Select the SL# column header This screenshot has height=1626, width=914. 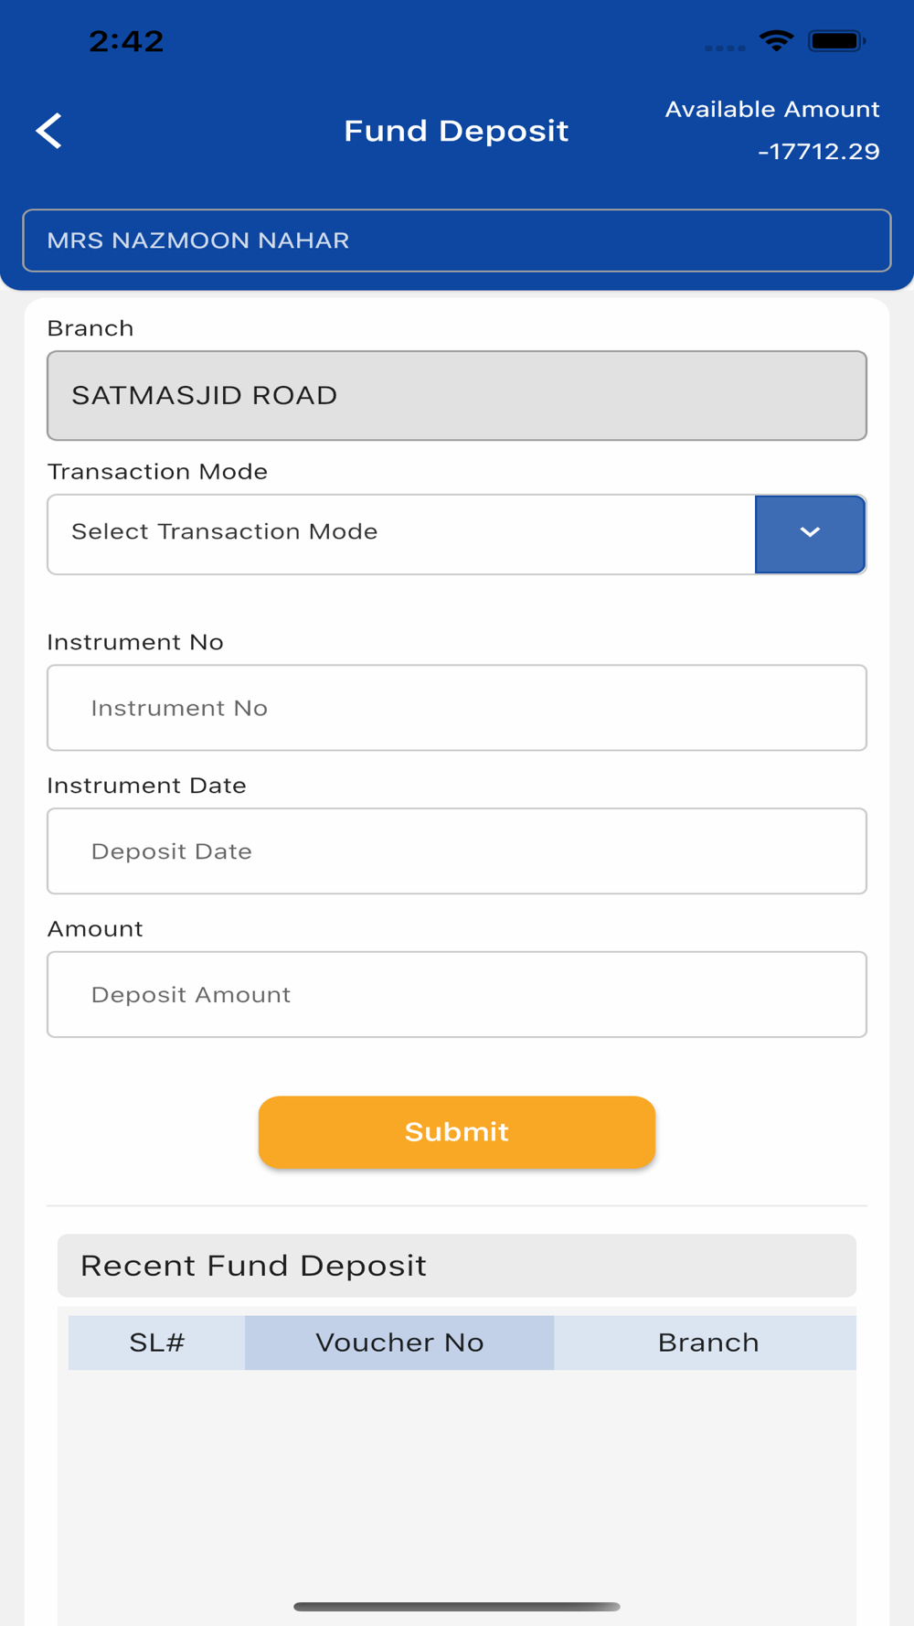coord(156,1343)
